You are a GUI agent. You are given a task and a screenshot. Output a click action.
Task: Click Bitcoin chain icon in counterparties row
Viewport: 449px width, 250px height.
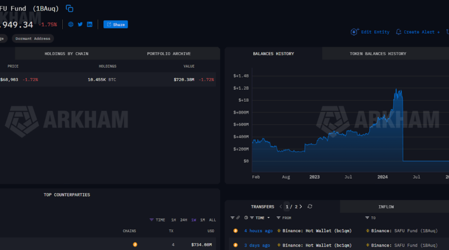(x=135, y=244)
